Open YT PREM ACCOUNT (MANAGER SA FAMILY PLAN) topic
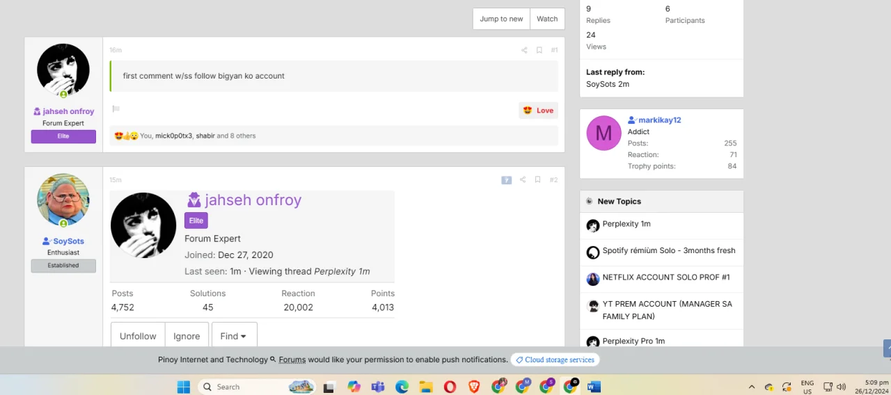The image size is (891, 395). [668, 310]
